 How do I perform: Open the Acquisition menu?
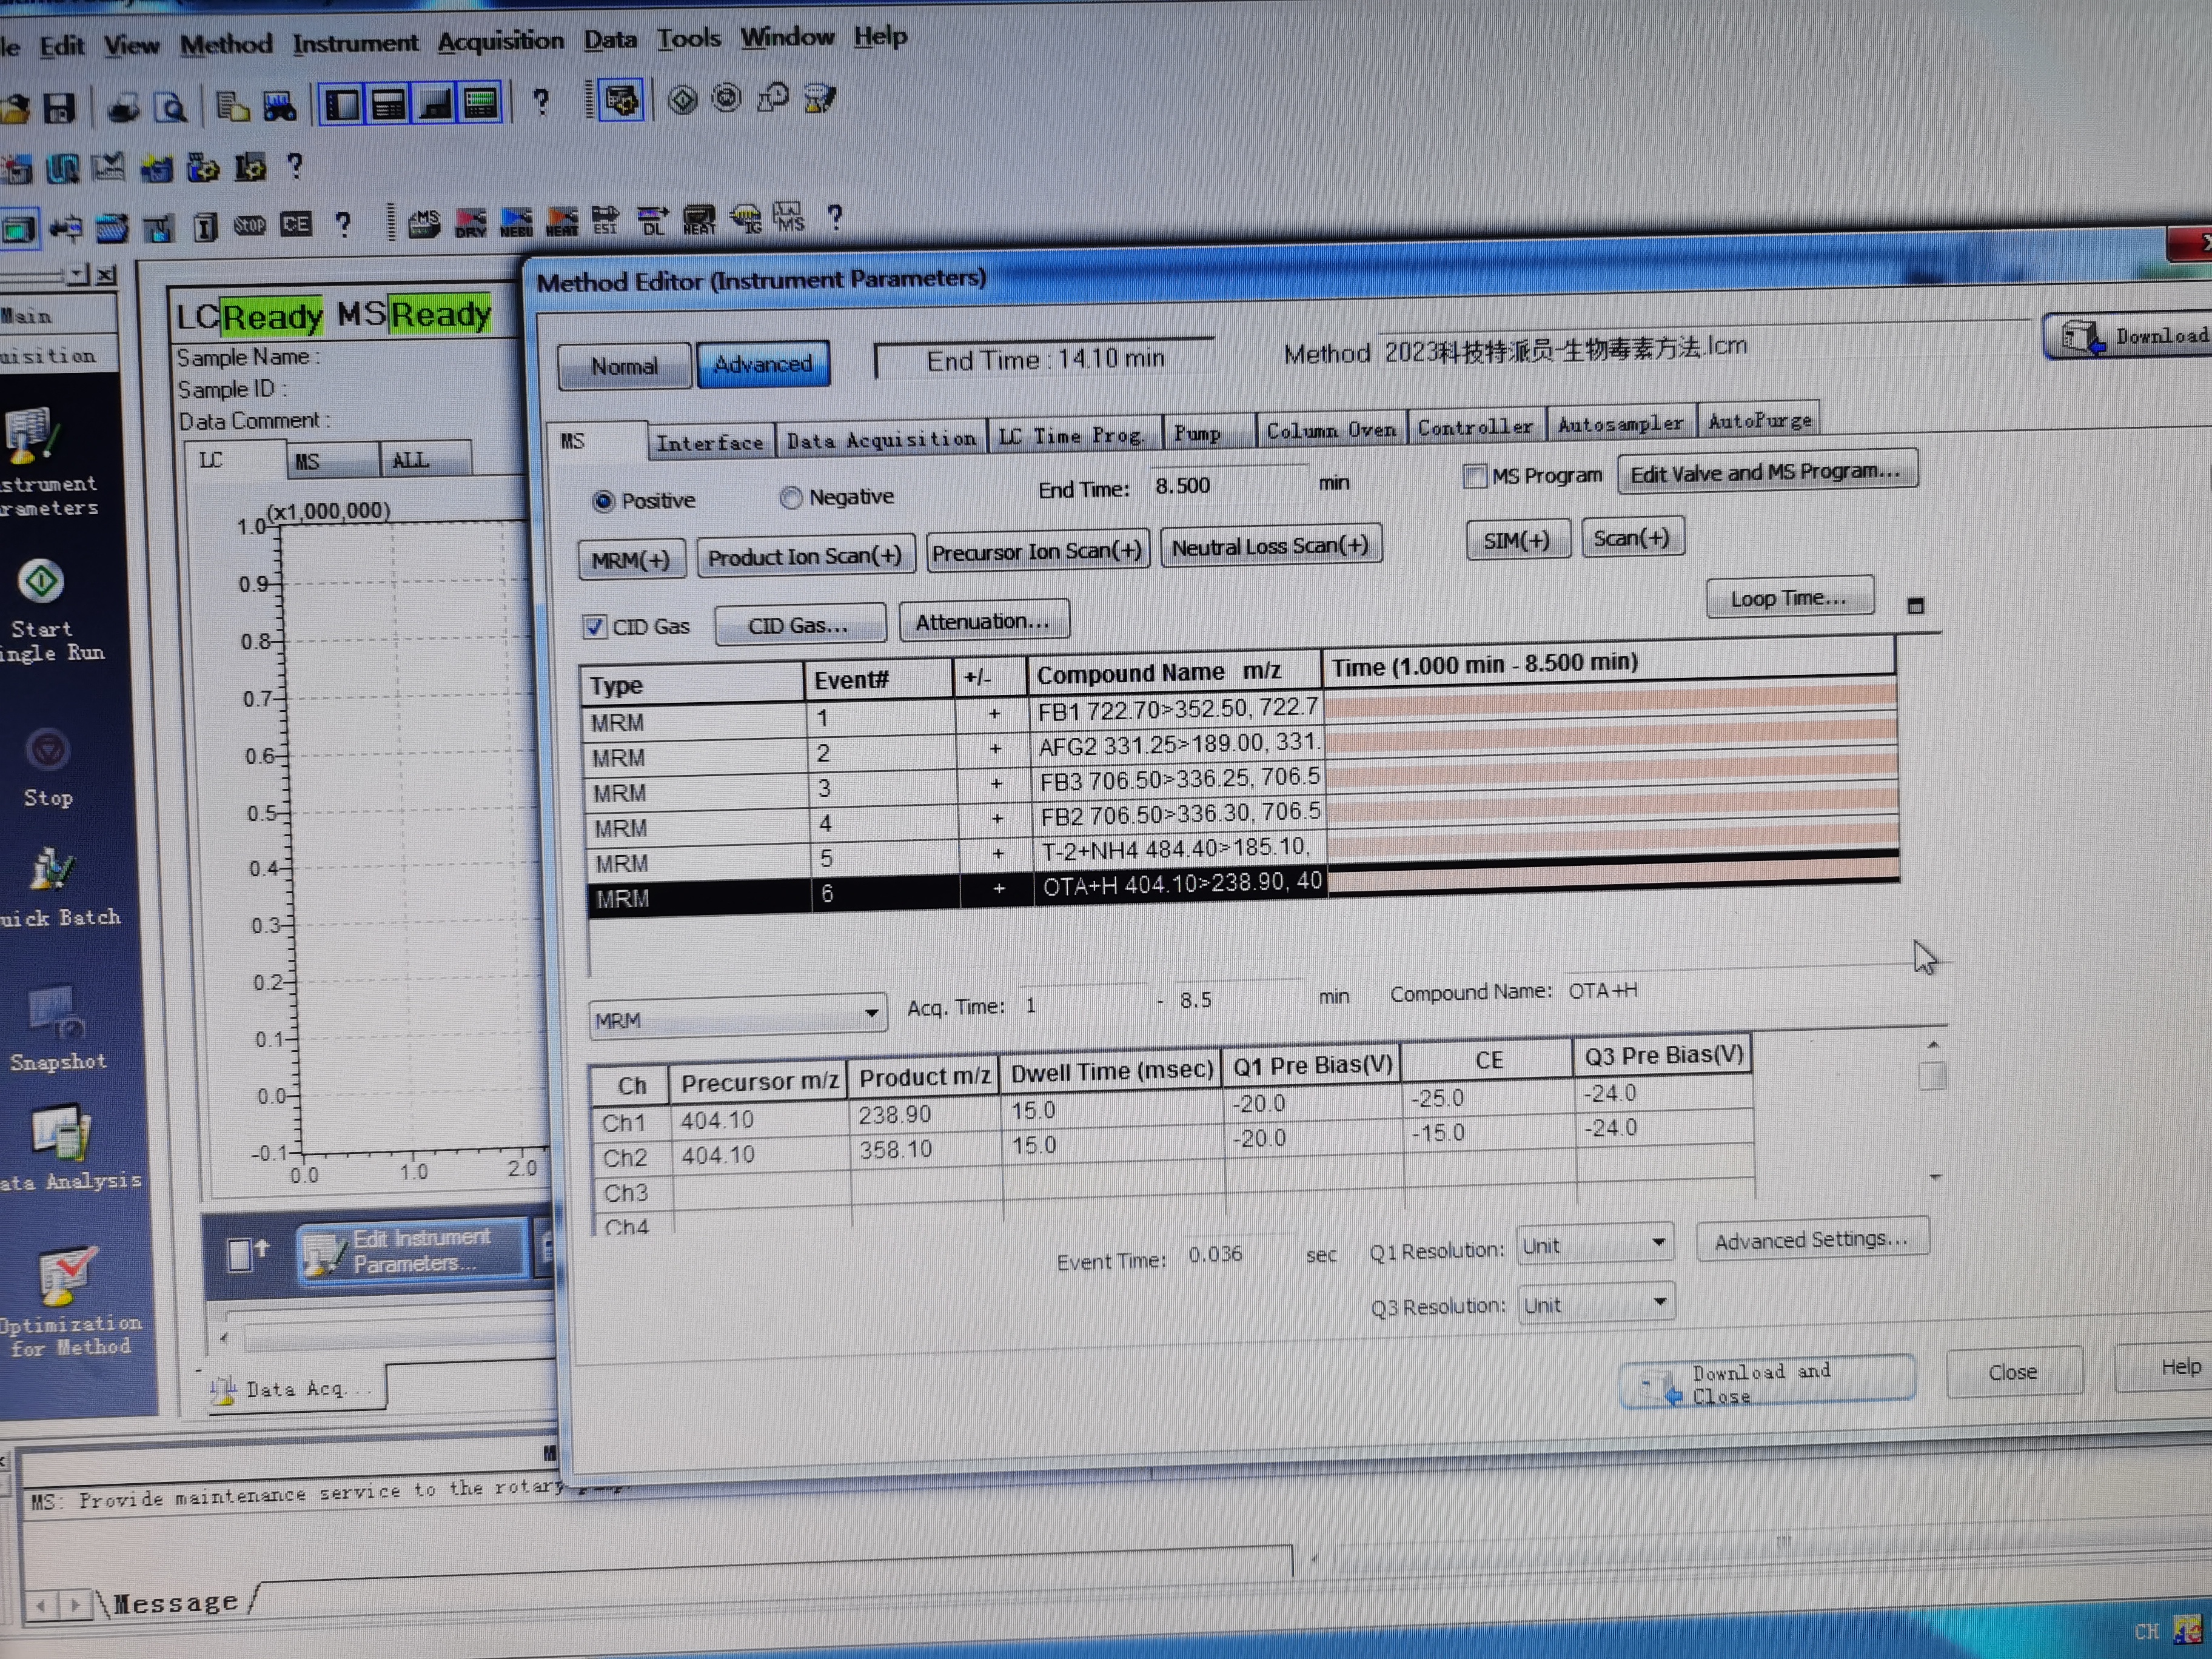coord(500,41)
